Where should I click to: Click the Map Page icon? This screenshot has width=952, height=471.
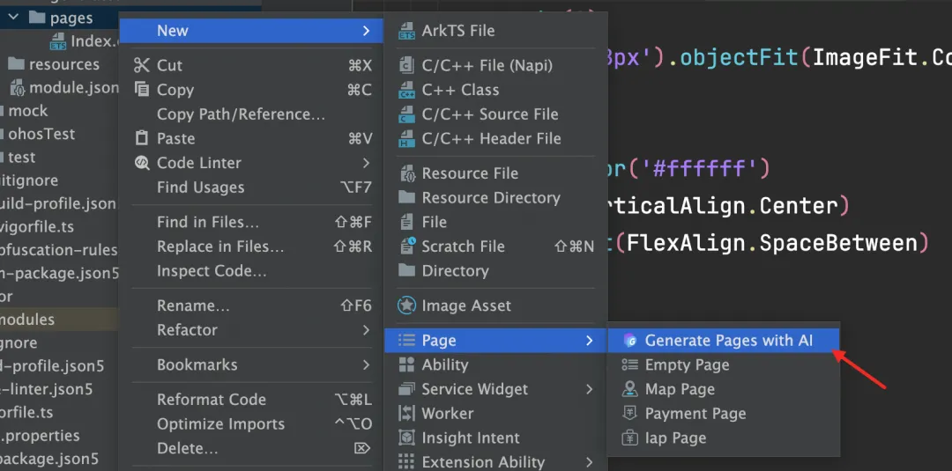(629, 389)
